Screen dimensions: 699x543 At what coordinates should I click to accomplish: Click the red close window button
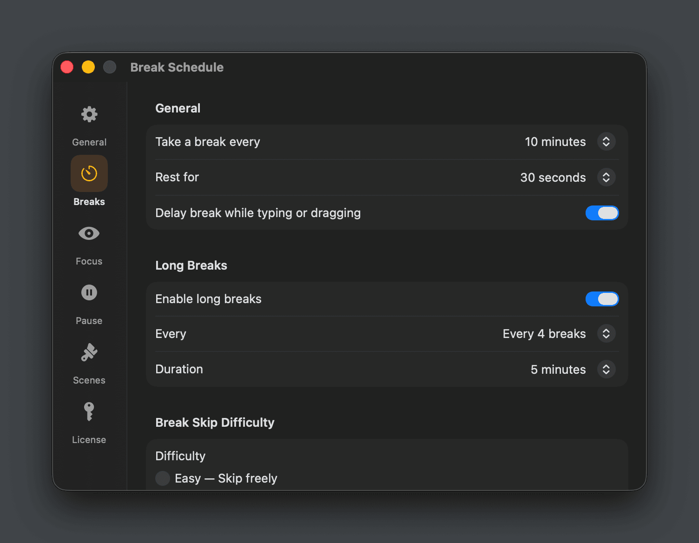point(67,67)
